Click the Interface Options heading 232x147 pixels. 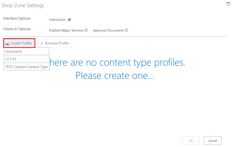point(17,18)
